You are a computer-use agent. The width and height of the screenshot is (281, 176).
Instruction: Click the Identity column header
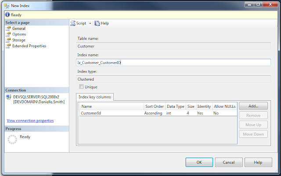[204, 106]
